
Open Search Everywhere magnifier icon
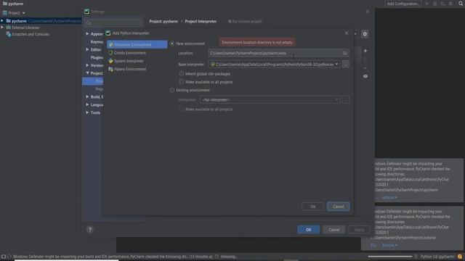click(x=461, y=4)
